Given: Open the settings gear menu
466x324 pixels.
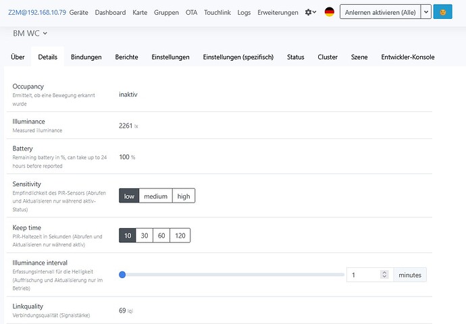Looking at the screenshot, I should pyautogui.click(x=311, y=12).
